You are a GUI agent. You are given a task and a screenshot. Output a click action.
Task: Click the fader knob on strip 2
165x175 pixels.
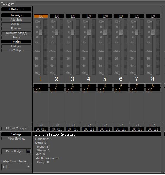(57, 32)
